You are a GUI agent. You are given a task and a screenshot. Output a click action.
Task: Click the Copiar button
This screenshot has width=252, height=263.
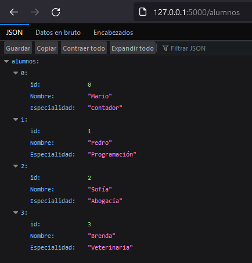click(x=46, y=48)
